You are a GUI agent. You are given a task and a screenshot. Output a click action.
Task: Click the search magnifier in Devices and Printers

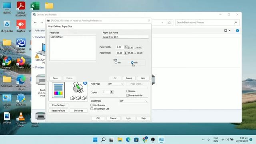point(236,22)
